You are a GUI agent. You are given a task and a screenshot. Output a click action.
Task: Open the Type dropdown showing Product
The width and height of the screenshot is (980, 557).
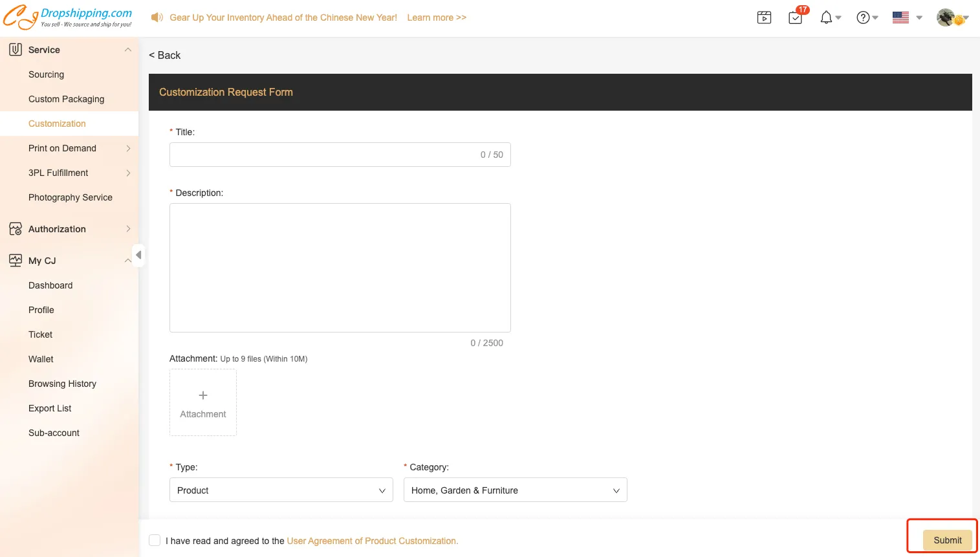tap(281, 490)
